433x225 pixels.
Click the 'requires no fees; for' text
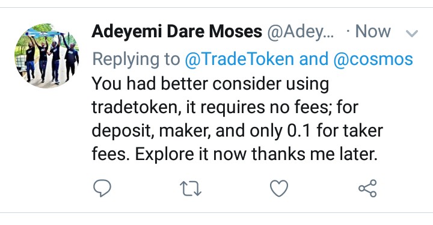click(279, 107)
